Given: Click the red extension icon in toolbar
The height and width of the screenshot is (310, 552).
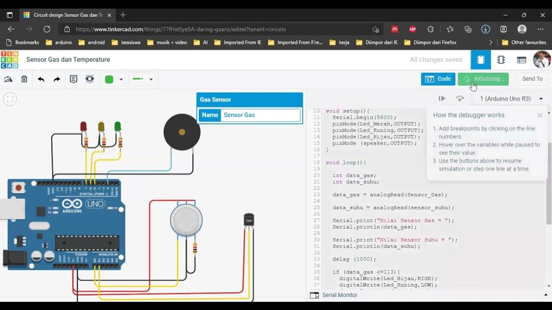Looking at the screenshot, I should [x=394, y=29].
